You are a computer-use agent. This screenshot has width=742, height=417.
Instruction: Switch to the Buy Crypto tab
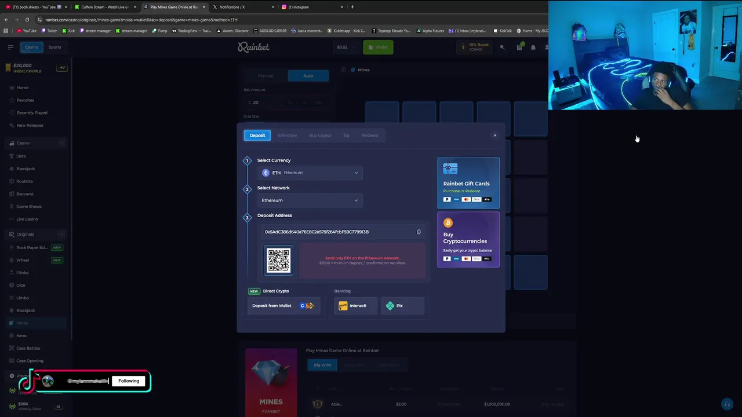coord(320,136)
